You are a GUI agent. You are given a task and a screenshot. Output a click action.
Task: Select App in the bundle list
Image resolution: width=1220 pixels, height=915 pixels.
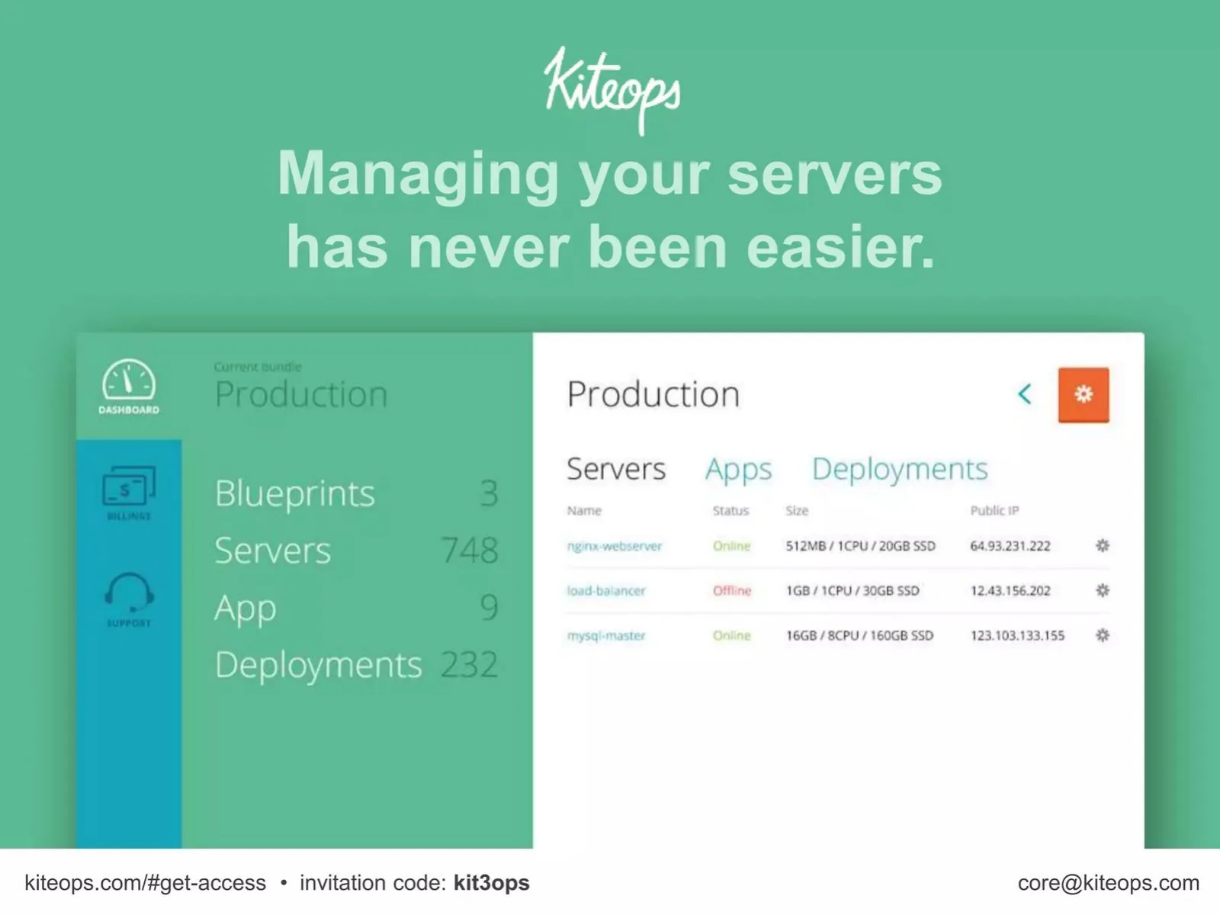[356, 608]
